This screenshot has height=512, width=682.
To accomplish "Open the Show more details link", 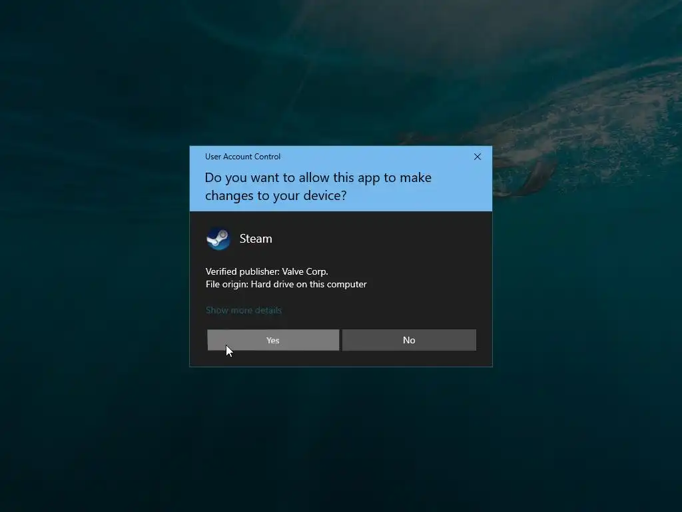I will click(244, 310).
